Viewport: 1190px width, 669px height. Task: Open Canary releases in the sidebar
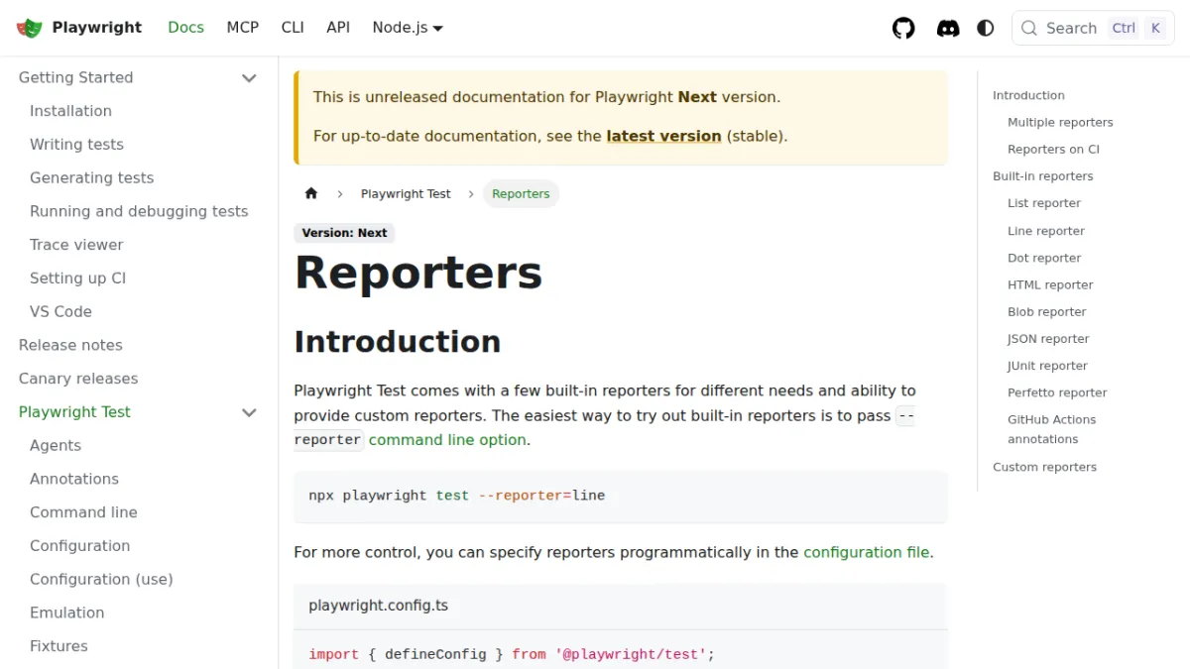(78, 379)
